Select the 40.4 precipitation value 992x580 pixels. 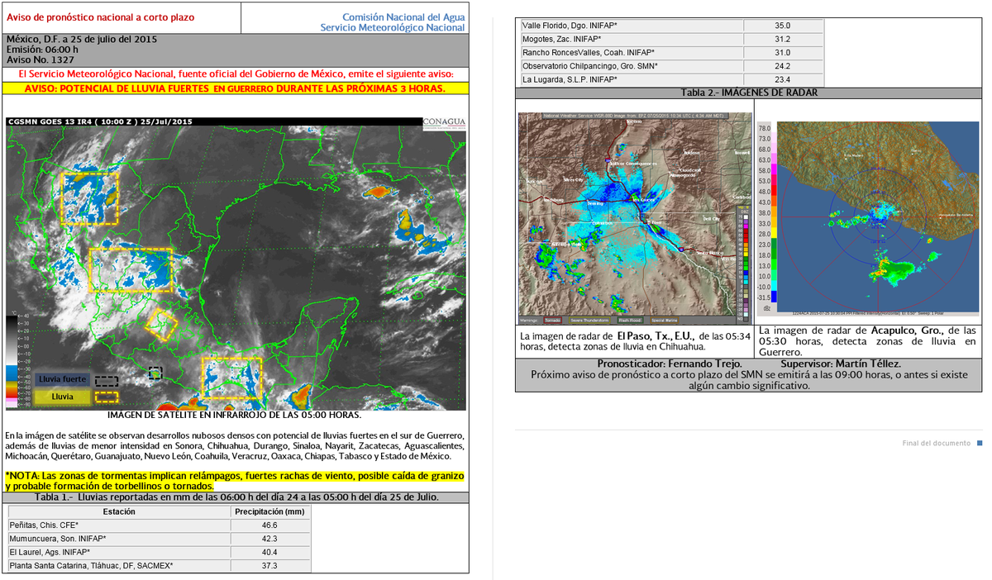pyautogui.click(x=269, y=552)
